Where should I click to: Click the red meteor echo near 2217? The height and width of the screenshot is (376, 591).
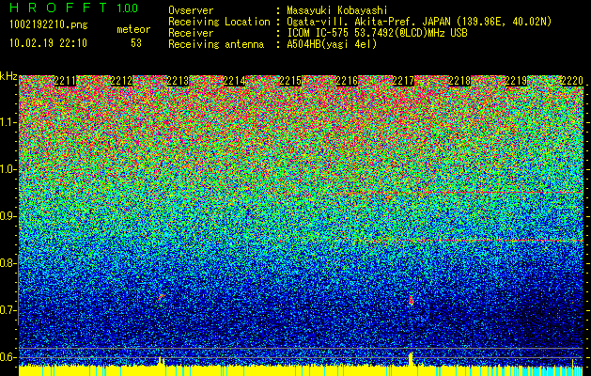(412, 301)
